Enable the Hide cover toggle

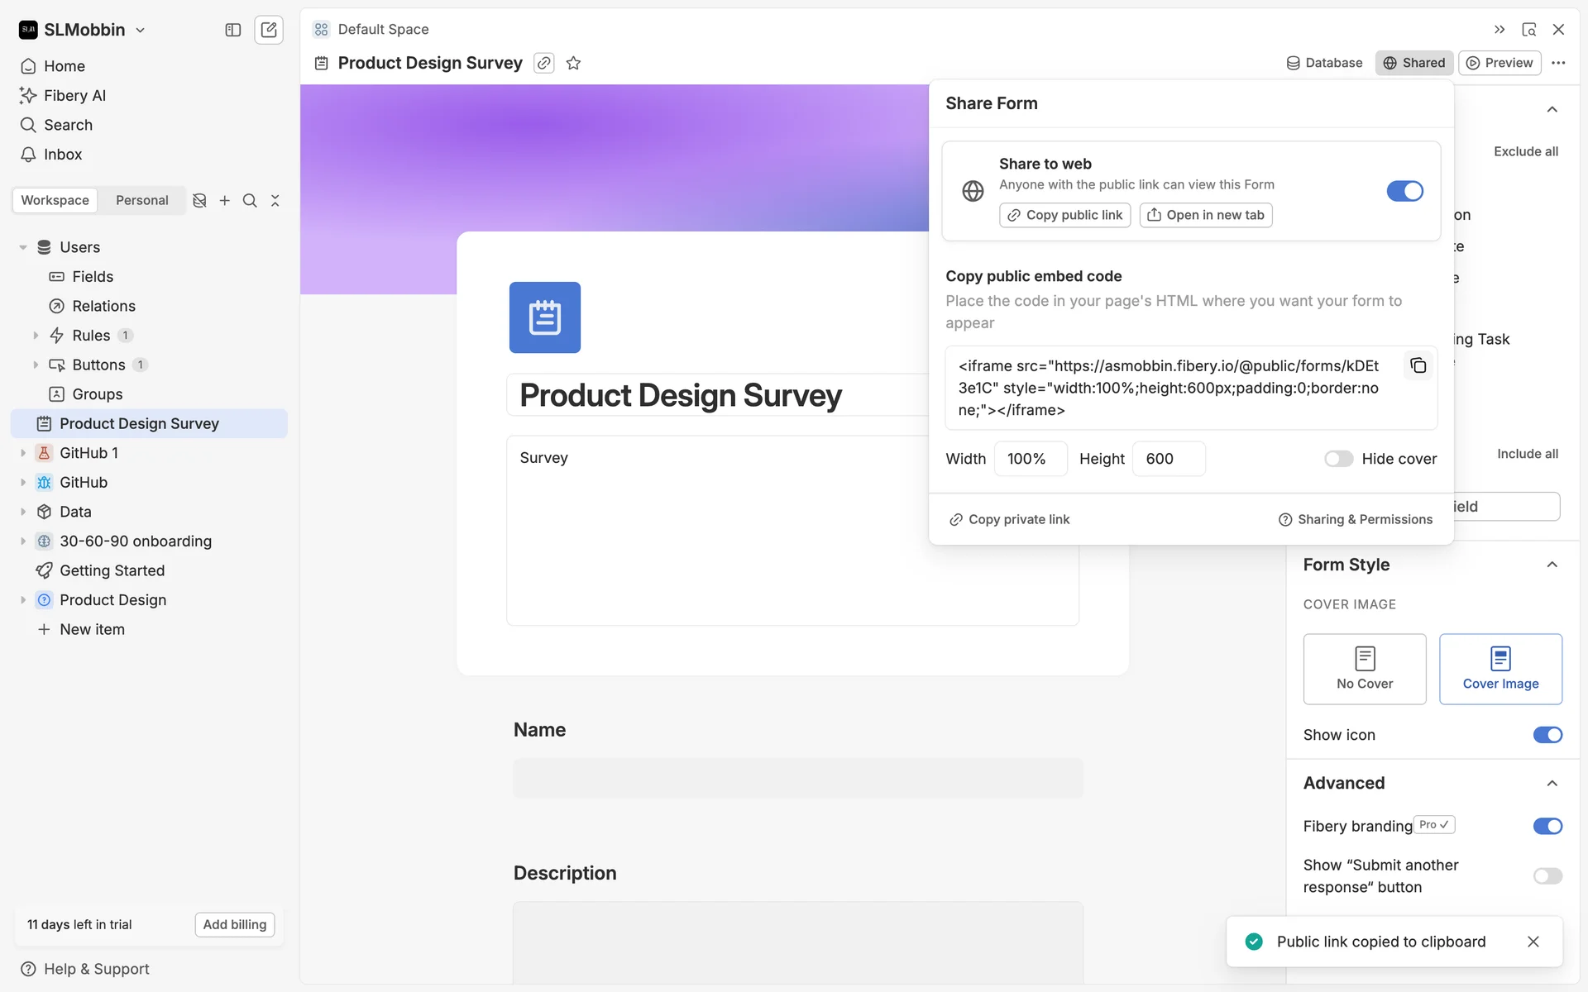(1338, 459)
